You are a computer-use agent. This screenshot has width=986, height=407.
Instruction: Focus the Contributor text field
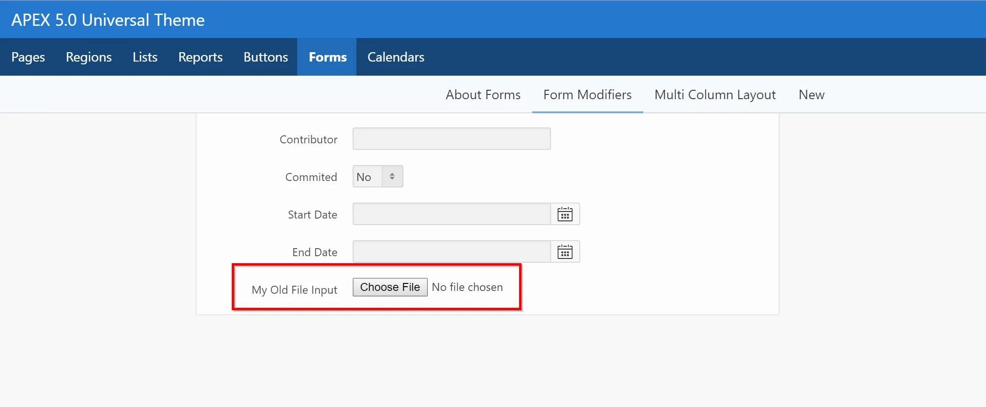pos(452,139)
